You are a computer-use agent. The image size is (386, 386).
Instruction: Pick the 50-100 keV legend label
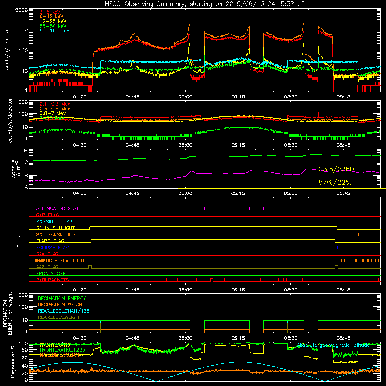(54, 31)
